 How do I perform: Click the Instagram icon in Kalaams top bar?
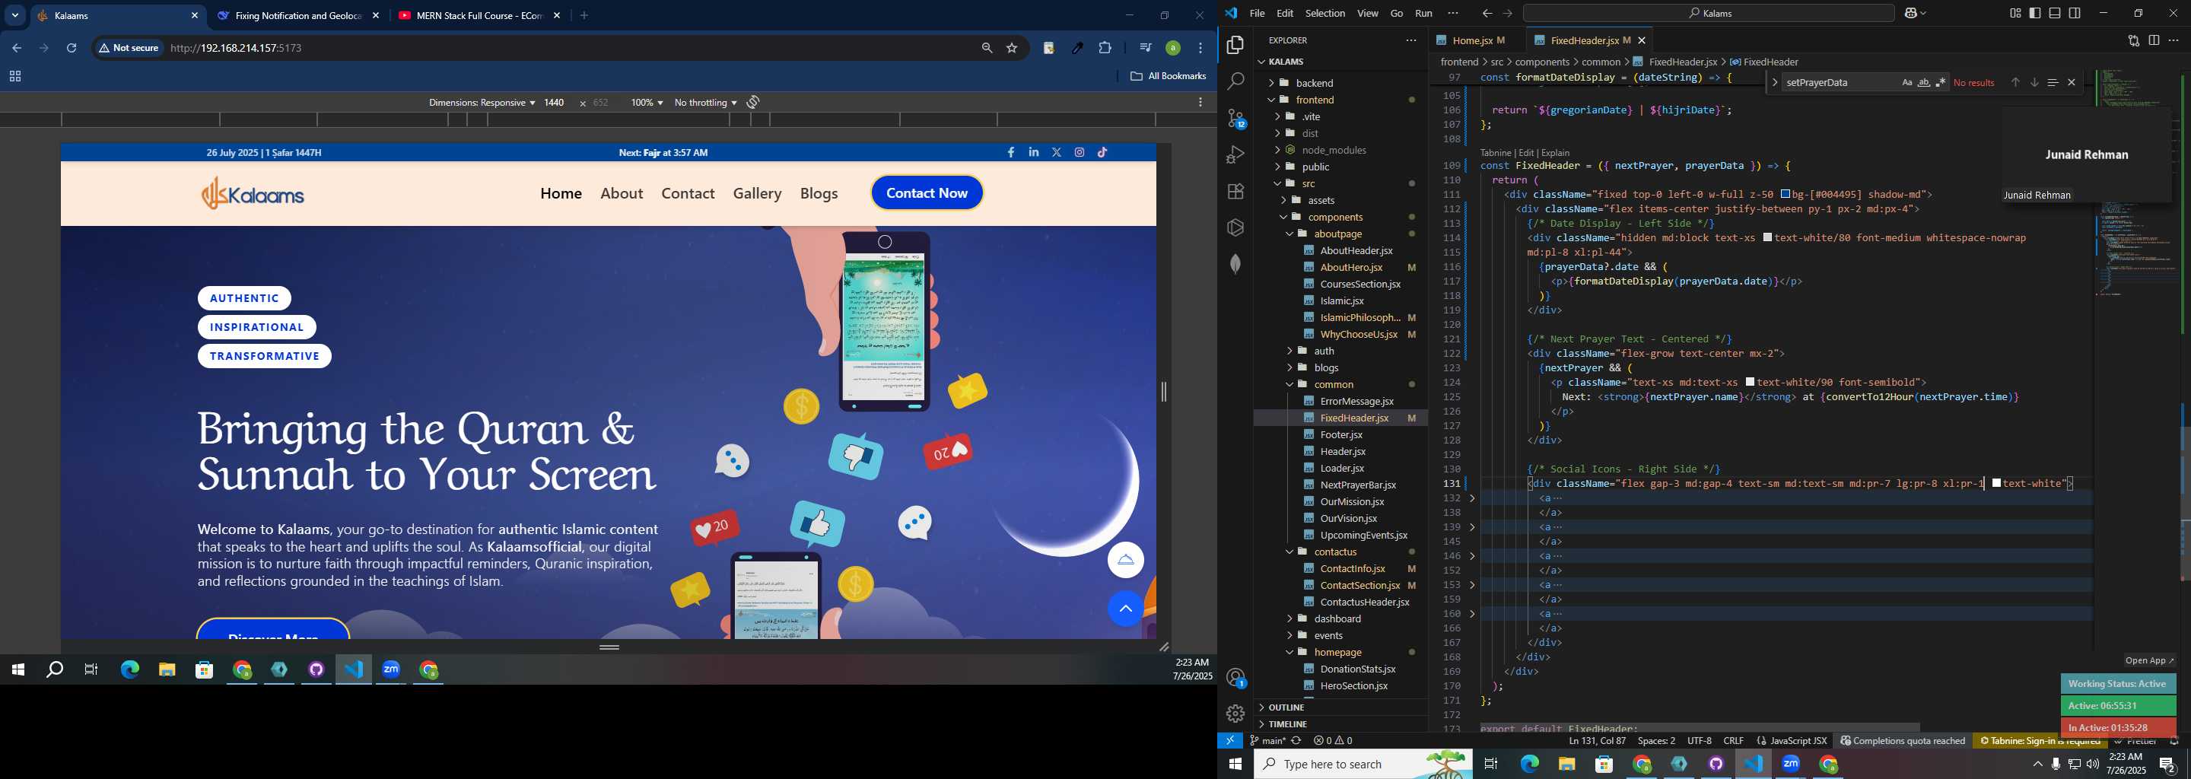pos(1080,152)
